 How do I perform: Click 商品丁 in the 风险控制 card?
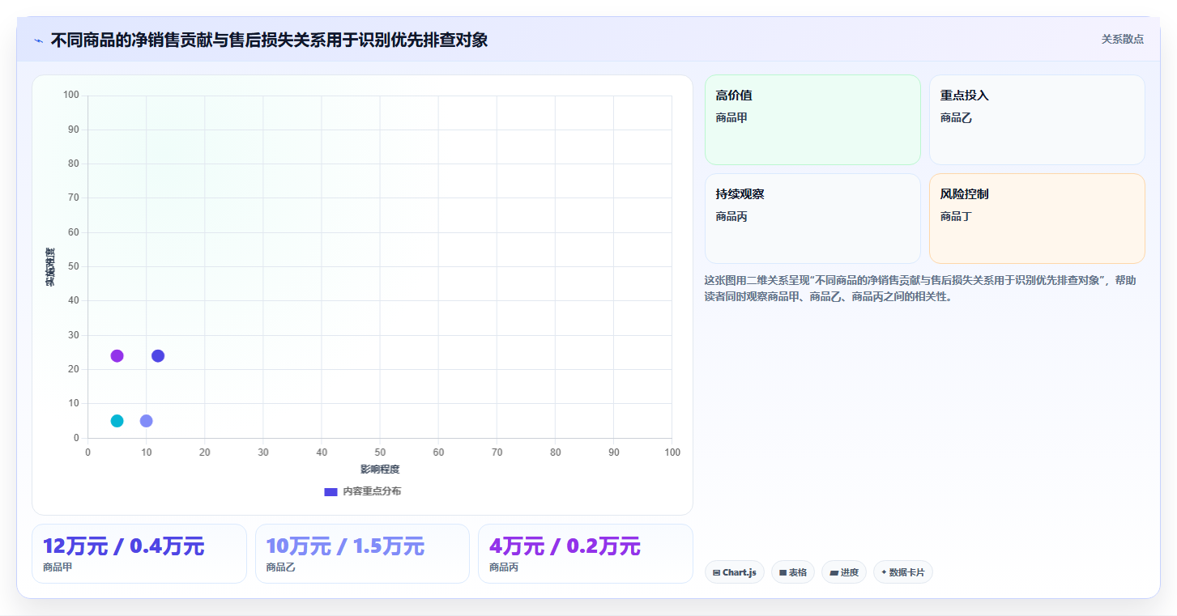pos(956,216)
